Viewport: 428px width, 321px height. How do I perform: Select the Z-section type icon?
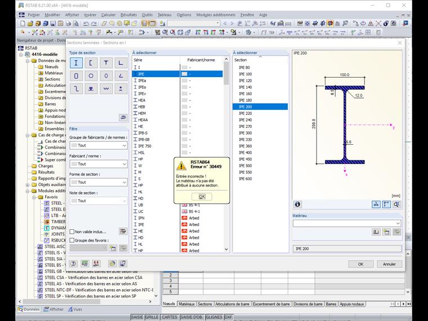(x=76, y=89)
